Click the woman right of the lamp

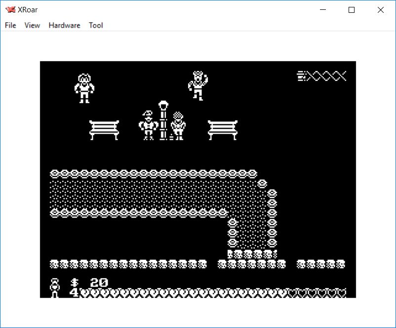pyautogui.click(x=178, y=126)
